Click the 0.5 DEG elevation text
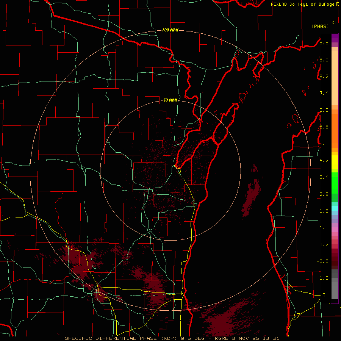Image resolution: width=341 pixels, height=341 pixels. click(x=193, y=338)
